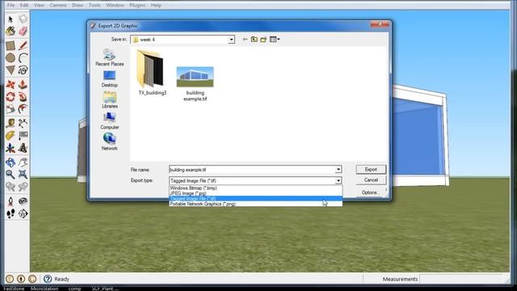Click the File name text field

coord(252,170)
